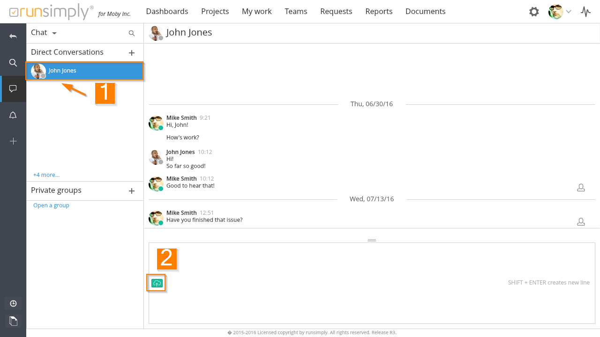Expand the Chat dropdown arrow
The width and height of the screenshot is (600, 337).
point(54,33)
